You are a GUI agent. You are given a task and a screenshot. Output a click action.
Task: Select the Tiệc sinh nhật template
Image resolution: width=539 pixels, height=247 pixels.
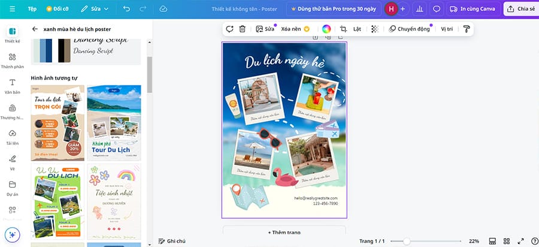pyautogui.click(x=114, y=201)
